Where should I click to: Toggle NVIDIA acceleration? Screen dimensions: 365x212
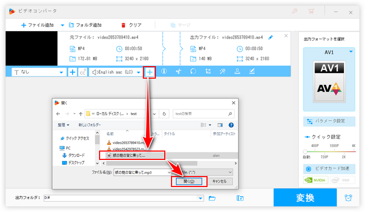(315, 180)
